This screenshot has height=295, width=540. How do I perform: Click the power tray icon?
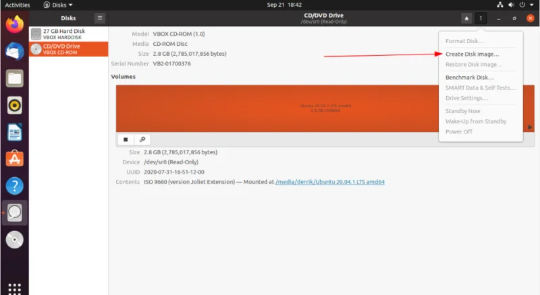point(522,5)
